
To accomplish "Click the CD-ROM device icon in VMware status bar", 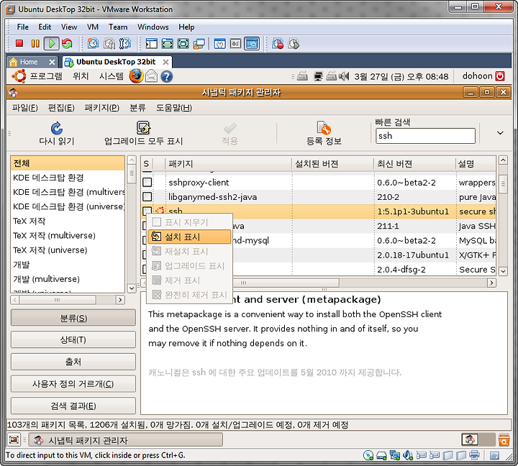I will click(368, 455).
